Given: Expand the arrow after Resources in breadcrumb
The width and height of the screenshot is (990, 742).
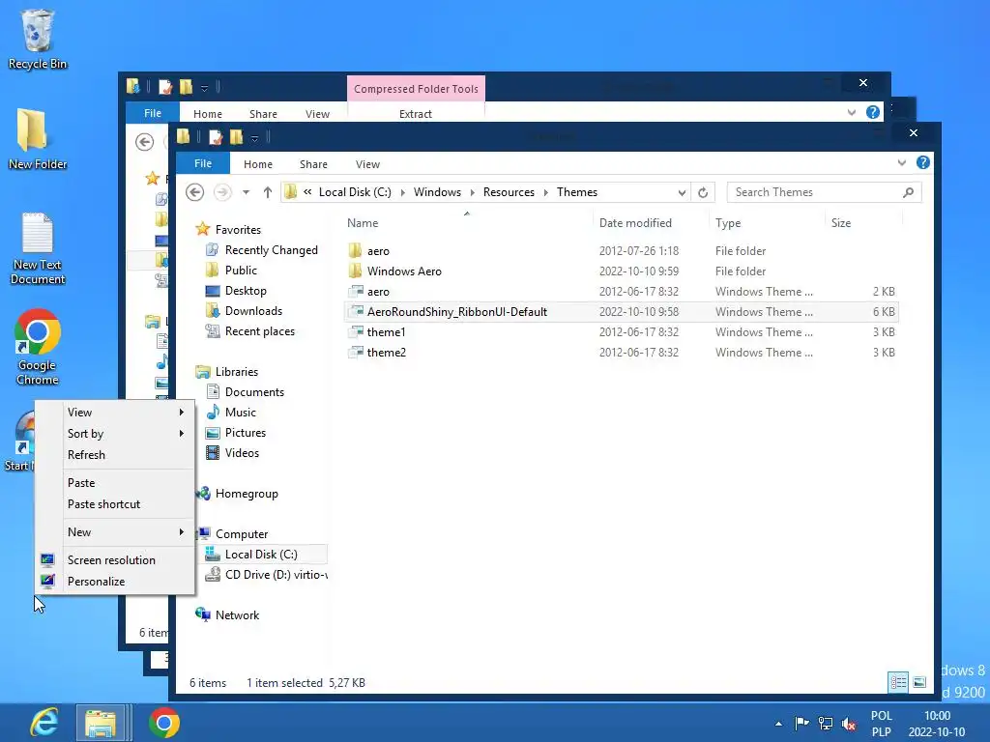Looking at the screenshot, I should click(545, 192).
